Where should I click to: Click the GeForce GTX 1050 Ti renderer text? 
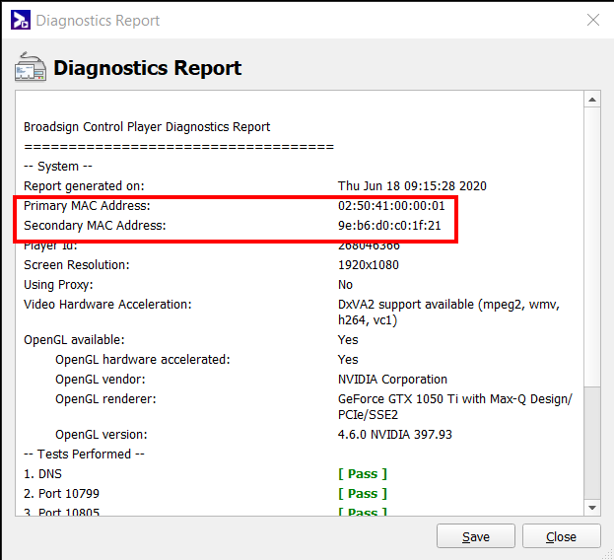click(454, 399)
